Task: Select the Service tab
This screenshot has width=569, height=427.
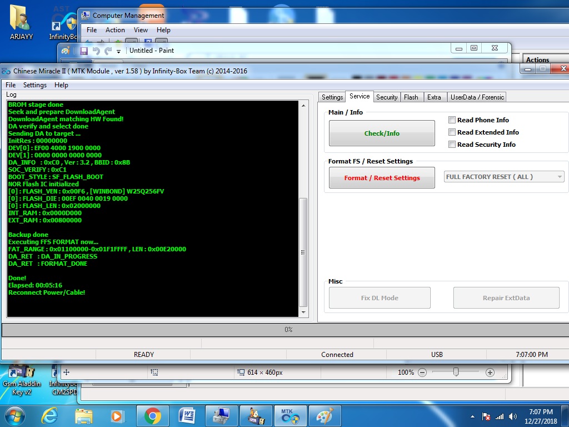Action: pyautogui.click(x=360, y=96)
